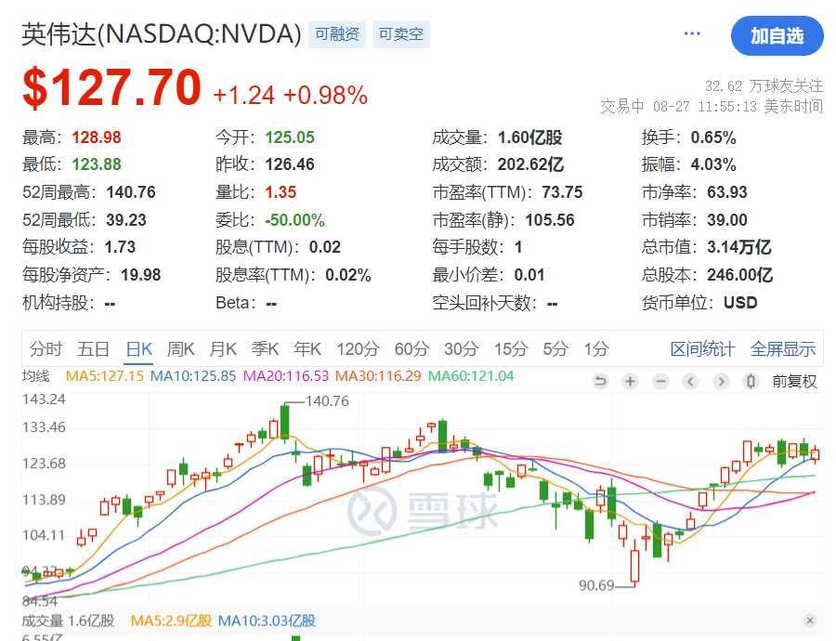Click the 90.69 low marker on chart
Viewport: 836px width, 641px height.
[x=596, y=585]
